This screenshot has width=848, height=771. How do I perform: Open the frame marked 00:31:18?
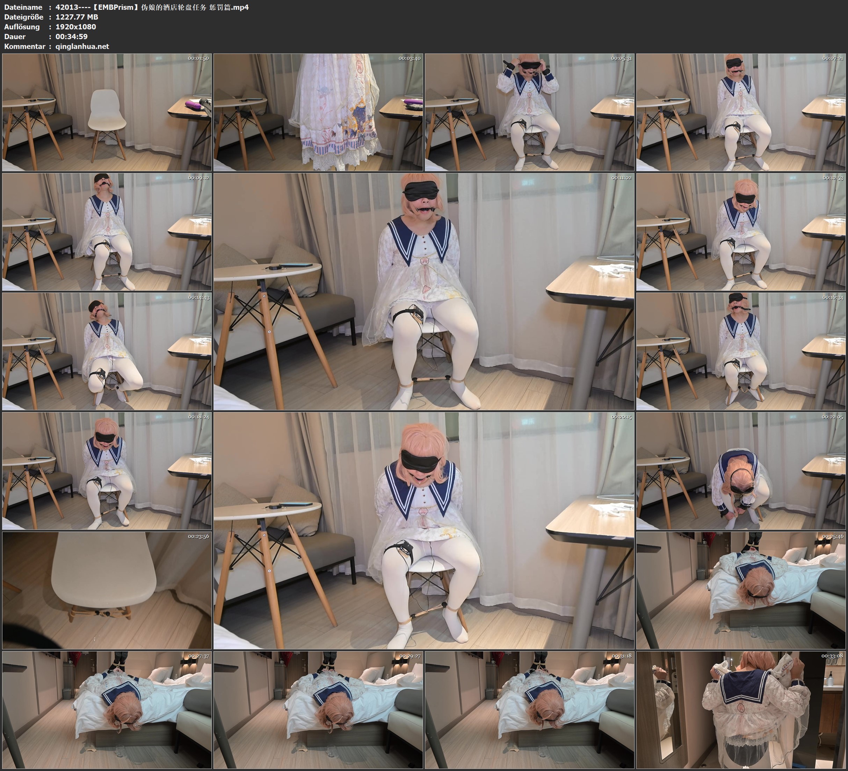pyautogui.click(x=530, y=710)
